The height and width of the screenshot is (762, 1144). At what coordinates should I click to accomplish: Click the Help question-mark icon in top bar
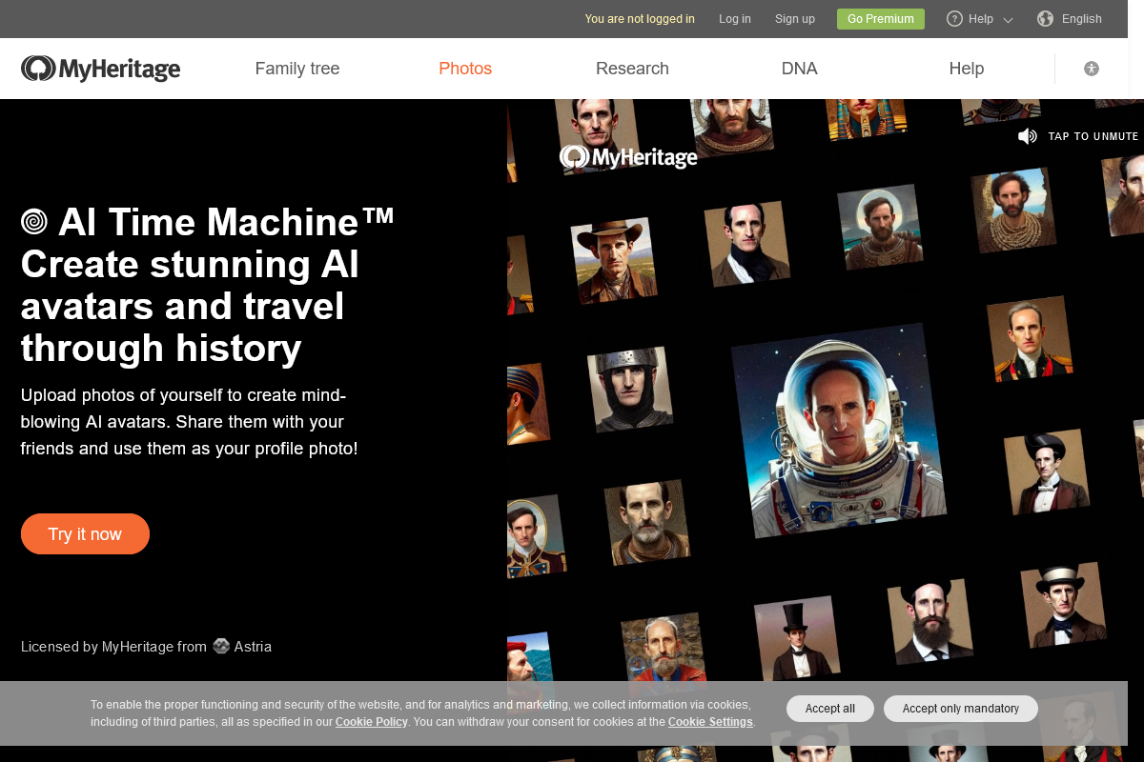coord(954,19)
